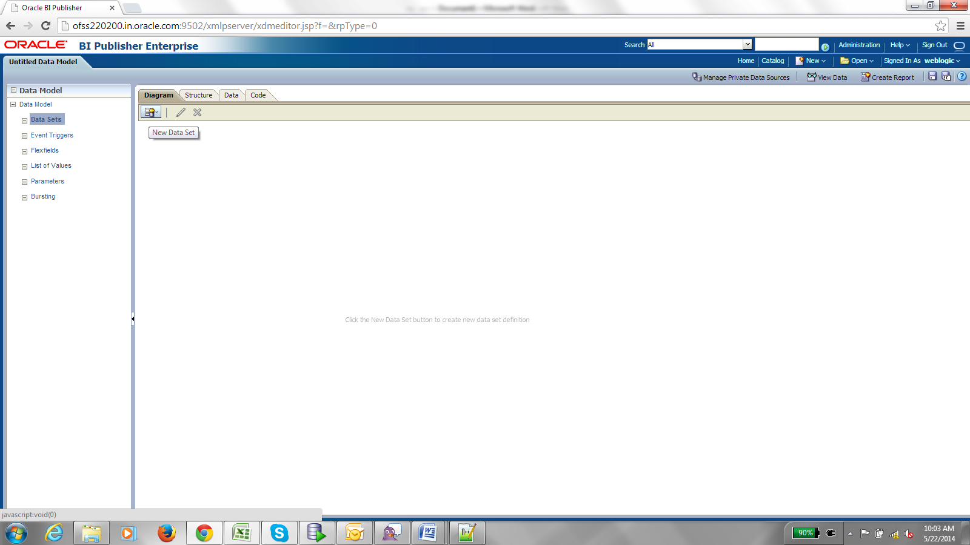Expand the weblogic user dropdown
970x545 pixels.
pyautogui.click(x=942, y=61)
